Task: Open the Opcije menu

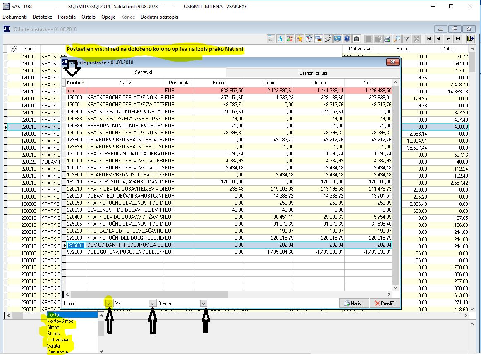Action: pyautogui.click(x=108, y=17)
